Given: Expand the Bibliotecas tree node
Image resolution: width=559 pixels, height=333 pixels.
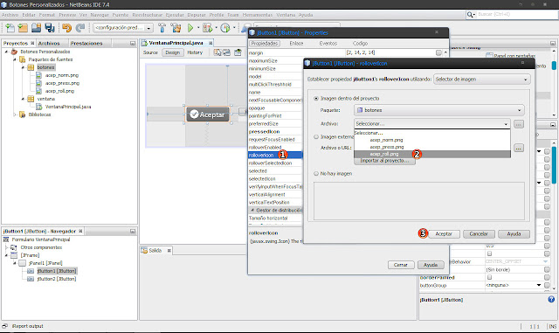Looking at the screenshot, I should pyautogui.click(x=15, y=114).
